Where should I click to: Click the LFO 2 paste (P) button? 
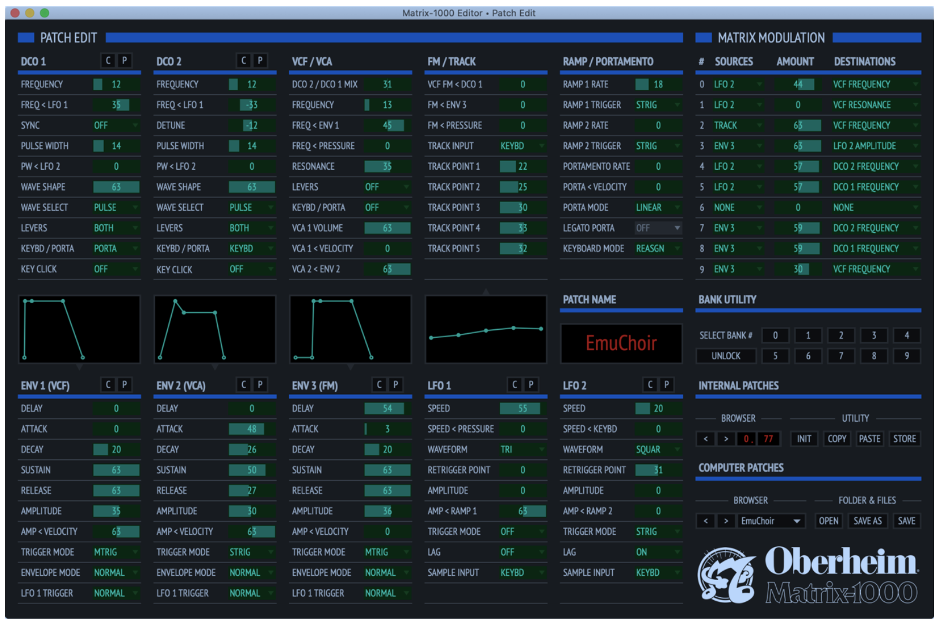tap(666, 385)
